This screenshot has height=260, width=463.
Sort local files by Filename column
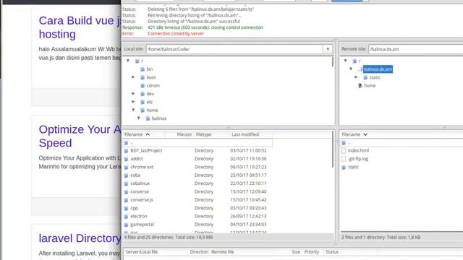[143, 134]
